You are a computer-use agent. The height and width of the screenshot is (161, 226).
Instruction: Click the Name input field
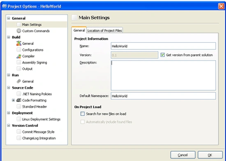tap(163, 46)
